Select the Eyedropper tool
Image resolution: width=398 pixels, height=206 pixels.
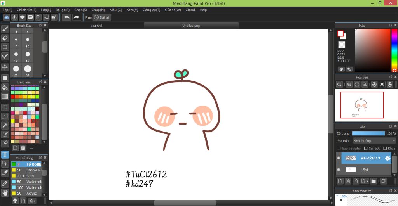pos(5,183)
